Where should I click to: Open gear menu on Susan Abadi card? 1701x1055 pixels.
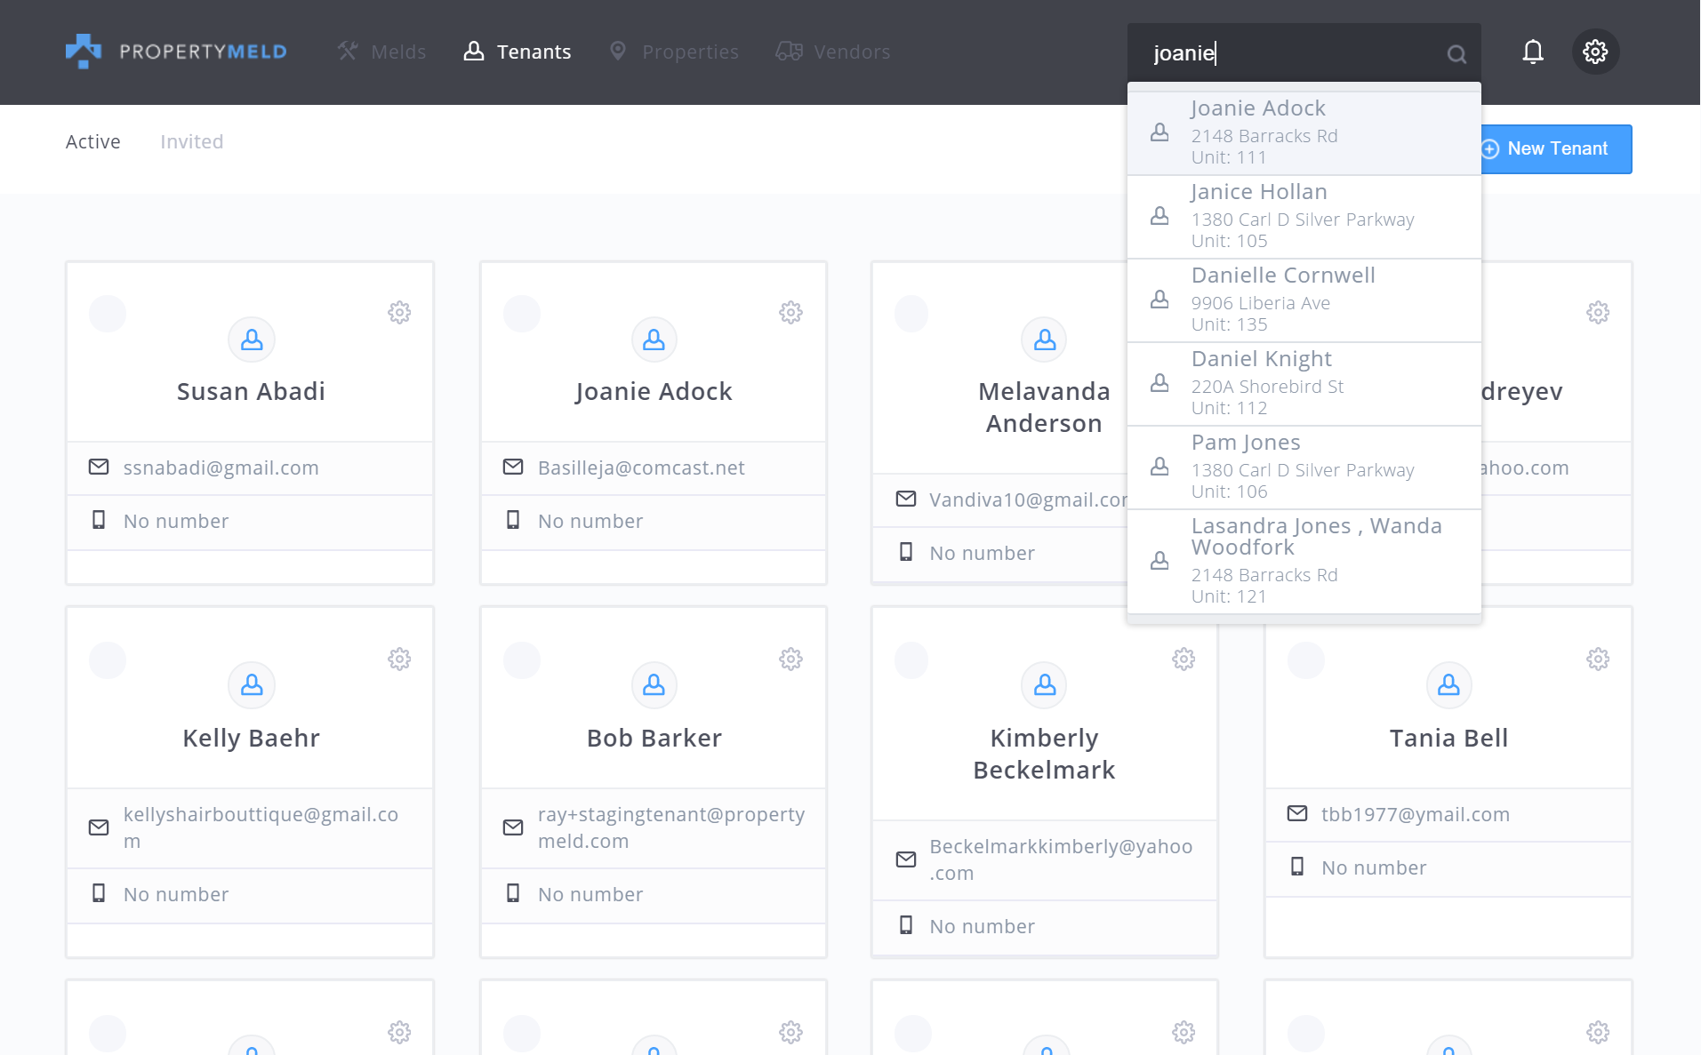[x=399, y=313]
